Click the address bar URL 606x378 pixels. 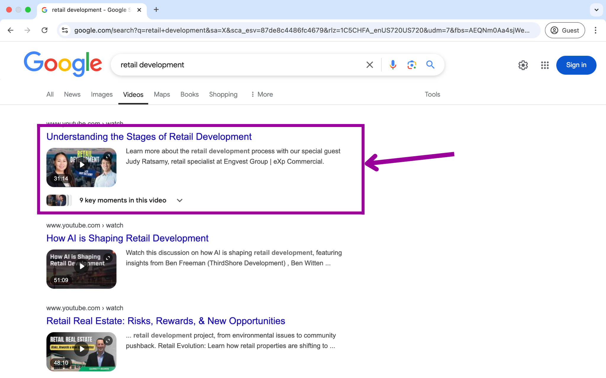pos(302,30)
